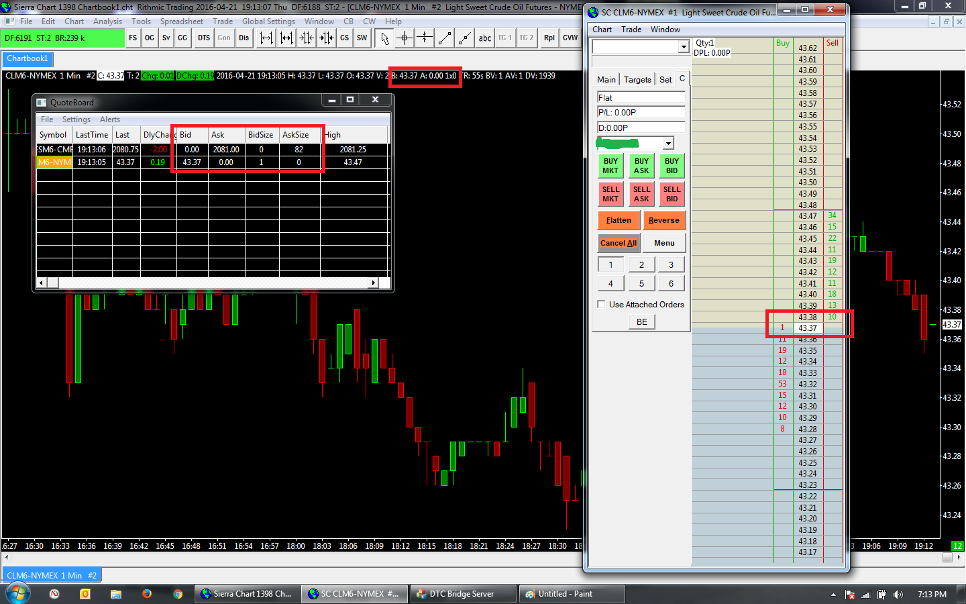This screenshot has width=966, height=604.
Task: Switch to the Targets tab
Action: tap(637, 79)
